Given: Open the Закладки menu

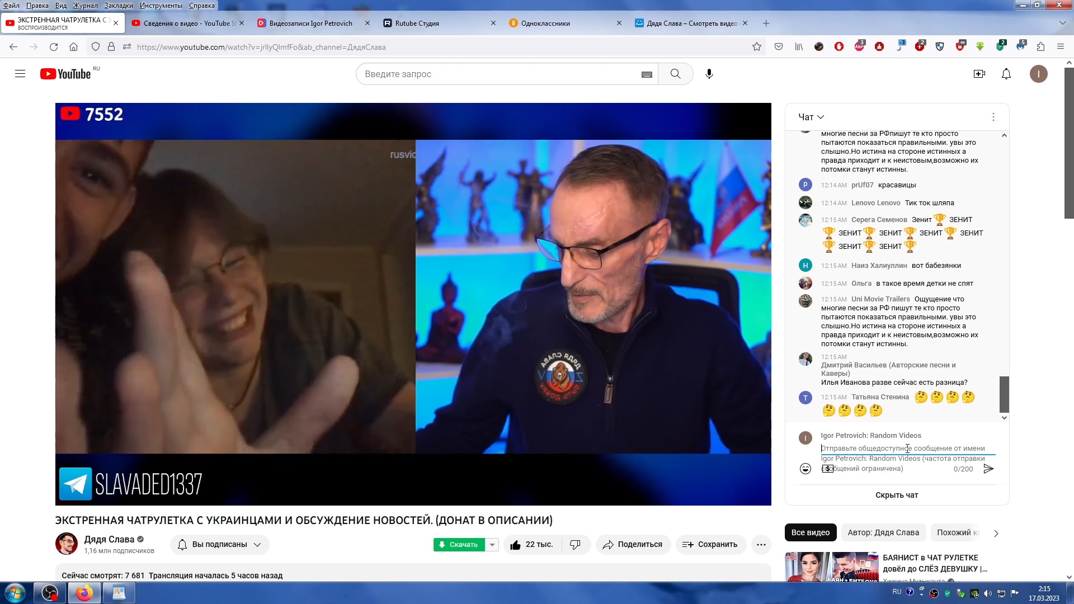Looking at the screenshot, I should (118, 5).
